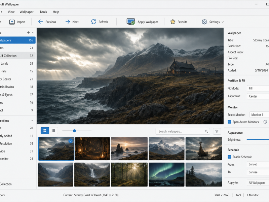
Task: Select the snowy mountain peak thumbnail
Action: (166, 149)
